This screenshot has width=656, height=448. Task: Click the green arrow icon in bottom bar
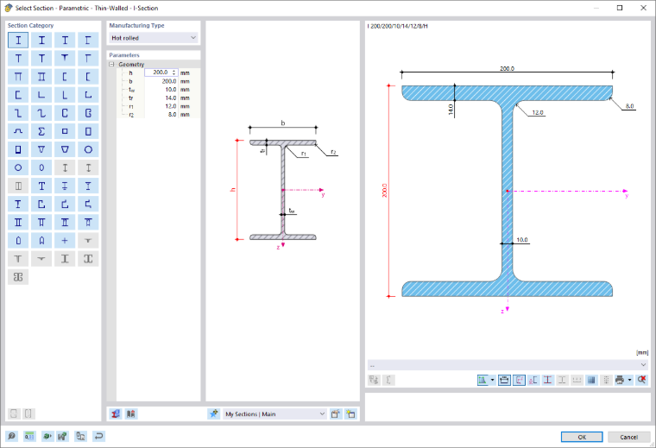(47, 436)
